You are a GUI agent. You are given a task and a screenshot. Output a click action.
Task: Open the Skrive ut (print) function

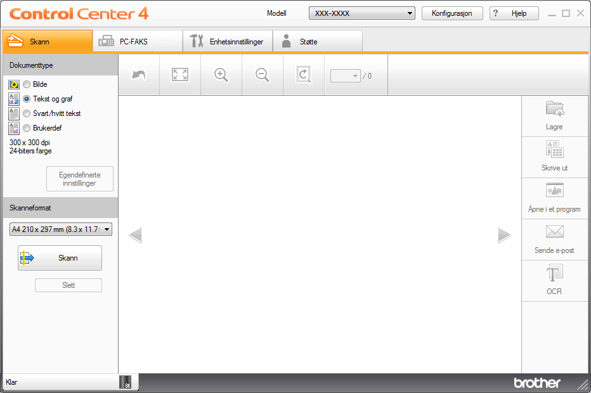click(554, 157)
